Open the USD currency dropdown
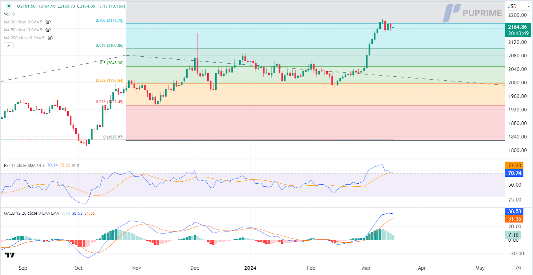The height and width of the screenshot is (275, 533). tap(518, 6)
